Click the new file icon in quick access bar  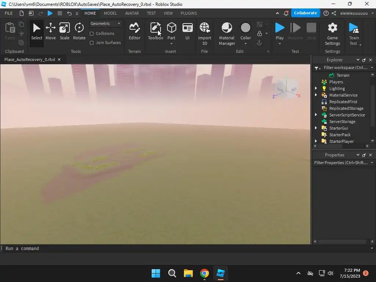[x=22, y=13]
